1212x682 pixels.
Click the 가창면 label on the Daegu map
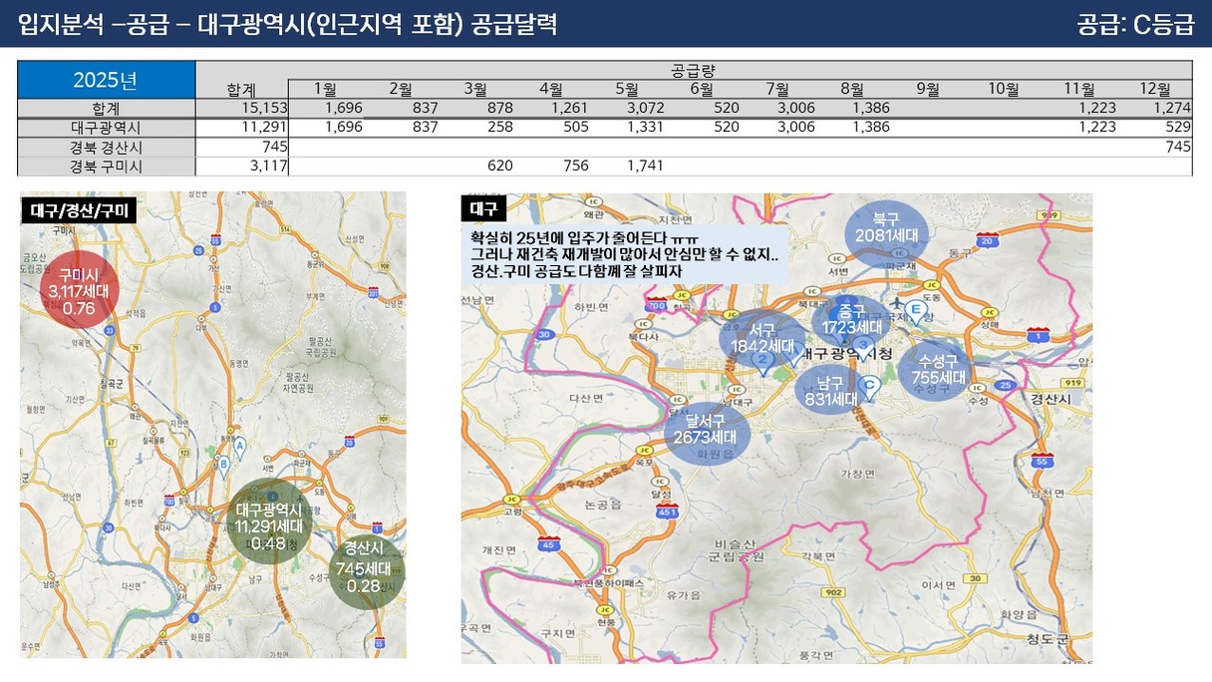point(858,473)
